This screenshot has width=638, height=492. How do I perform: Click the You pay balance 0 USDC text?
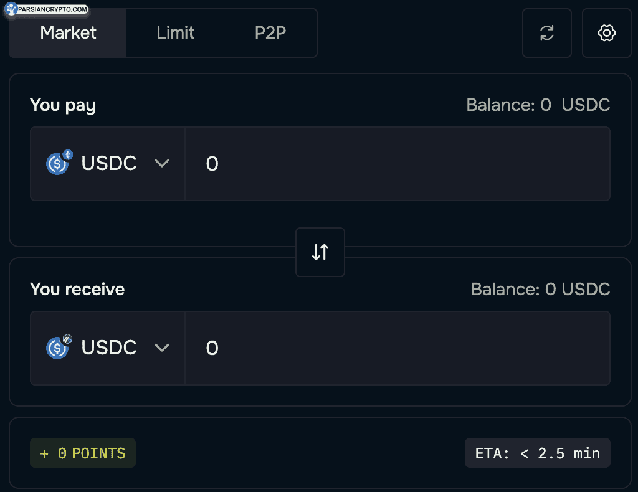pyautogui.click(x=538, y=105)
